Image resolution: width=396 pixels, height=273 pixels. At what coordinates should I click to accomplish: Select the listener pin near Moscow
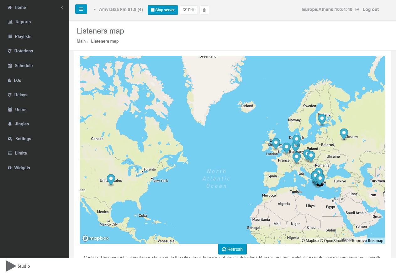coord(344,134)
